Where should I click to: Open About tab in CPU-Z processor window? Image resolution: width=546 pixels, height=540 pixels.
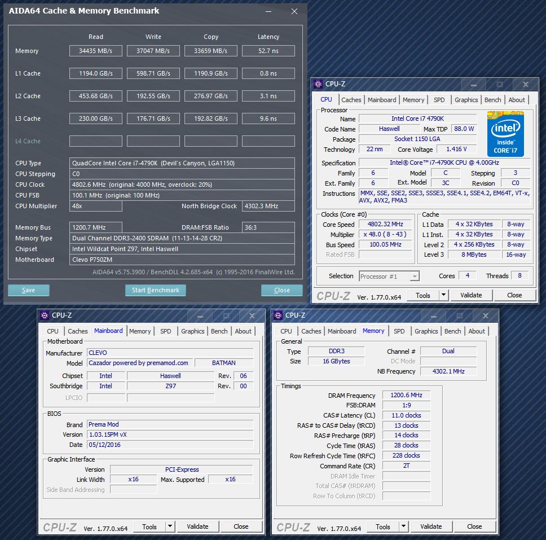pyautogui.click(x=517, y=100)
